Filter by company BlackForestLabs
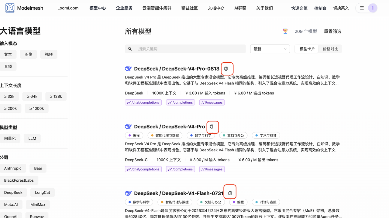The height and width of the screenshot is (218, 389). [19, 181]
